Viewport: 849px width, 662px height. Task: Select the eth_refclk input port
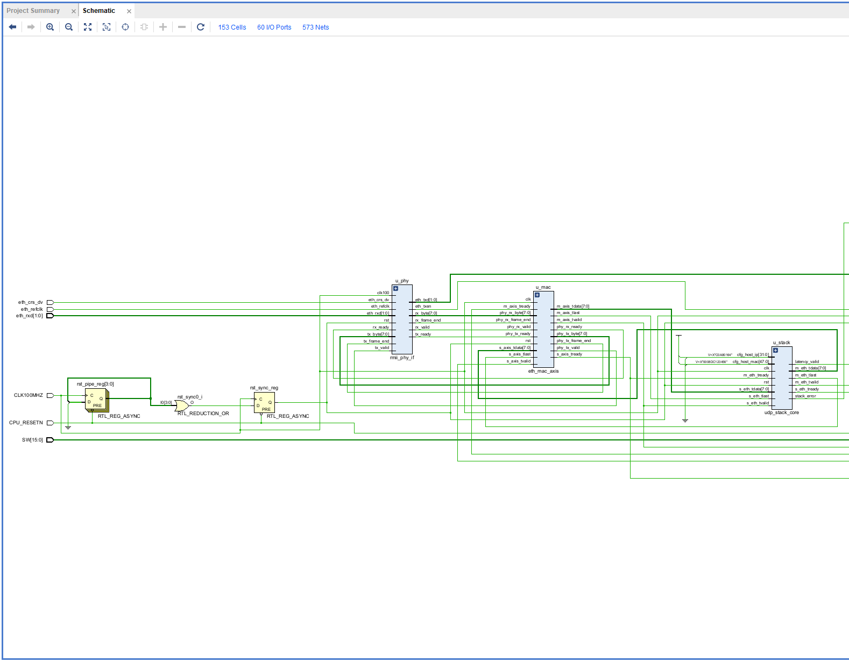coord(50,310)
